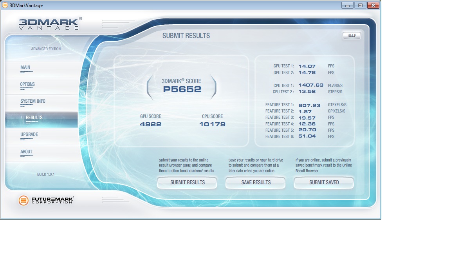Click the Futuremark orange logo icon
This screenshot has height=254, width=451.
tap(23, 200)
